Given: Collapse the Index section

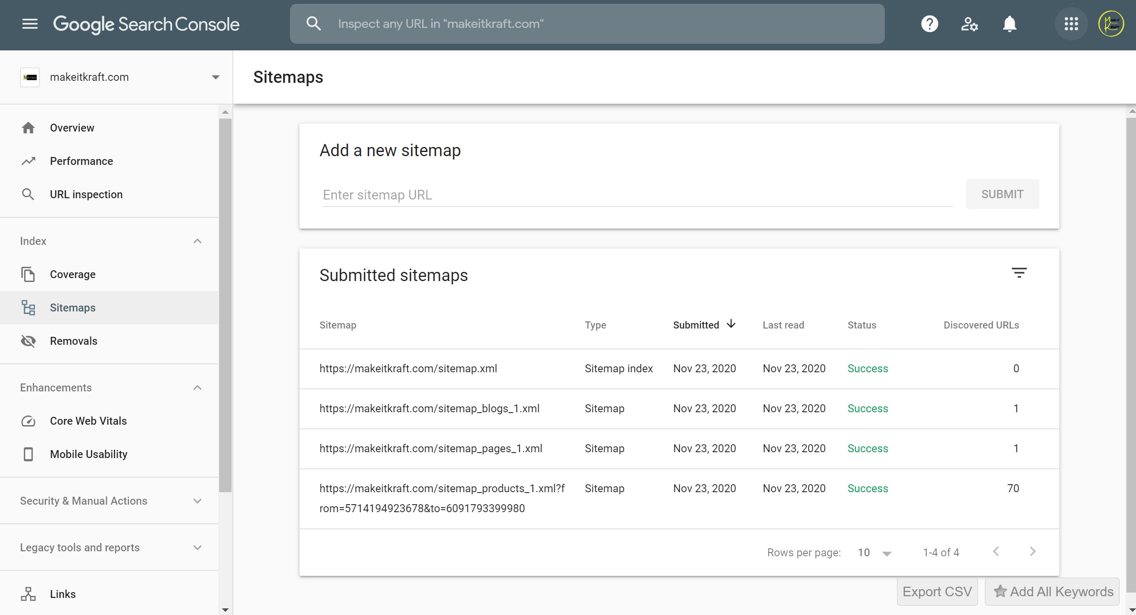Looking at the screenshot, I should (x=197, y=241).
